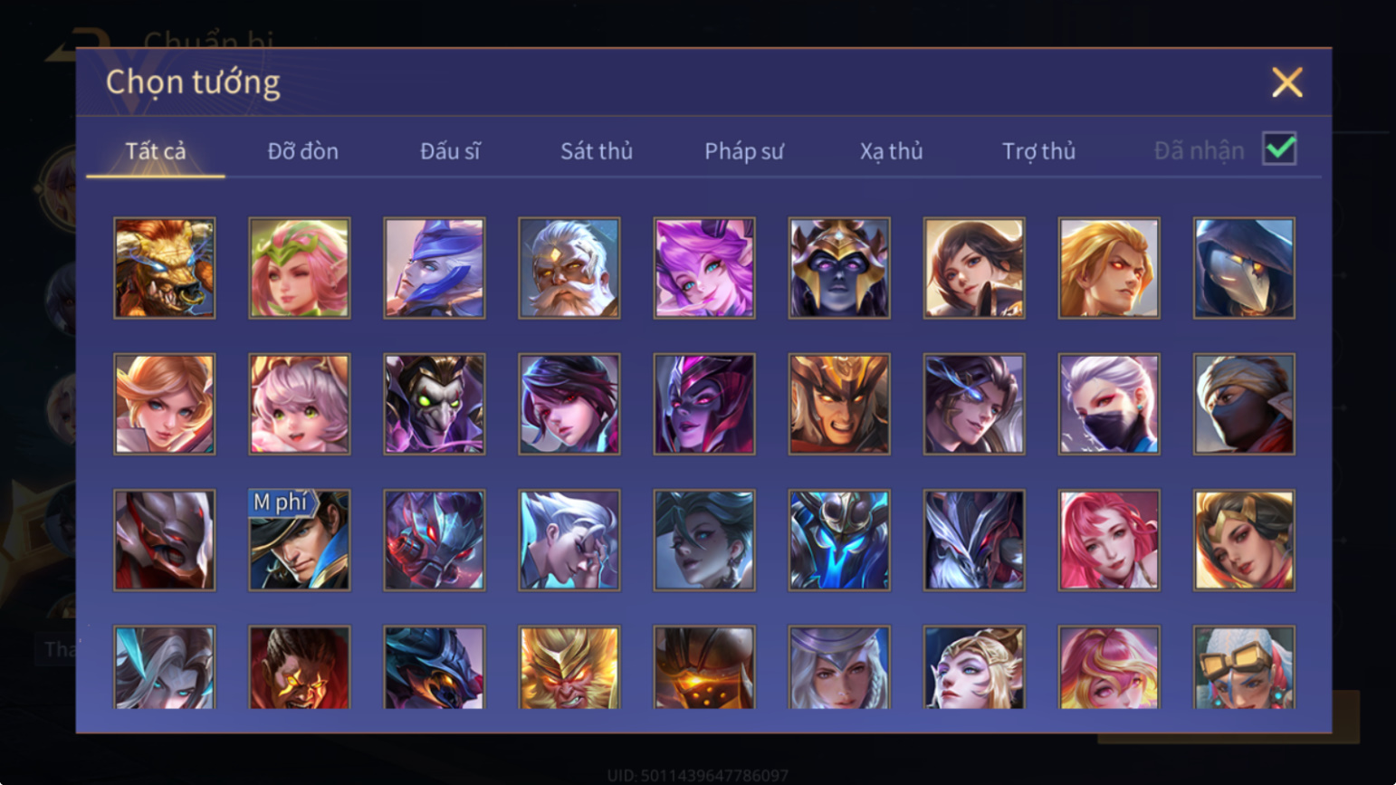Select the green-eyed dark jester hero
Image resolution: width=1396 pixels, height=785 pixels.
435,404
